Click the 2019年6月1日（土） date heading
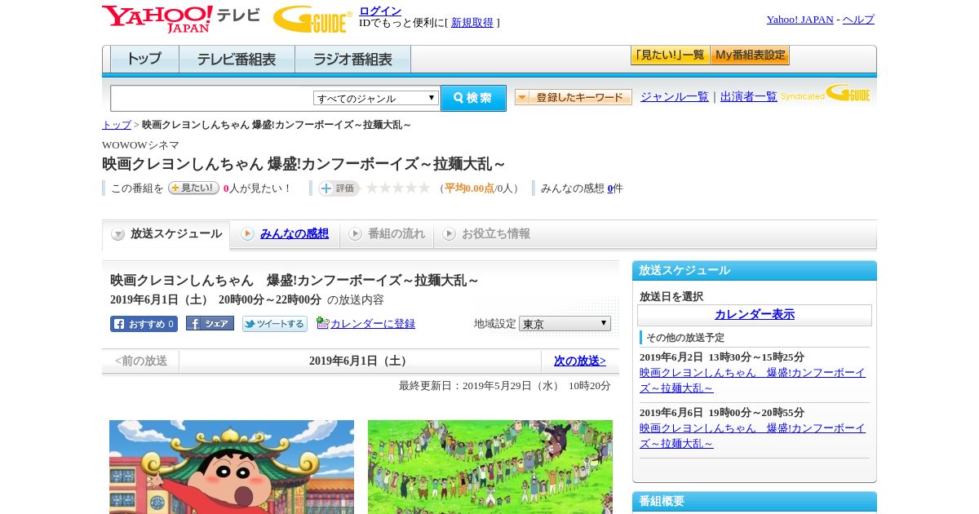The image size is (979, 514). point(360,361)
